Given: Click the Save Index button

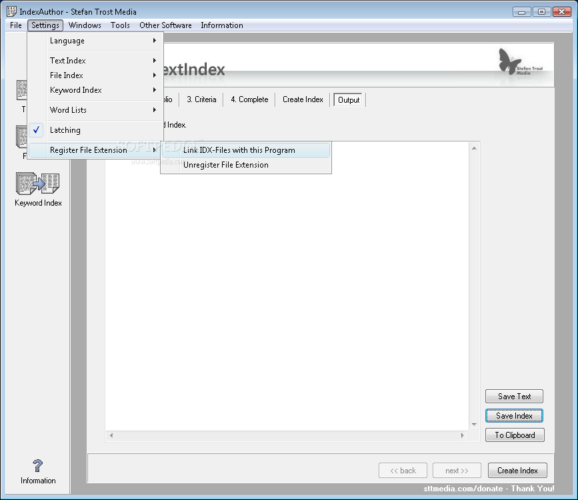Looking at the screenshot, I should [x=514, y=415].
